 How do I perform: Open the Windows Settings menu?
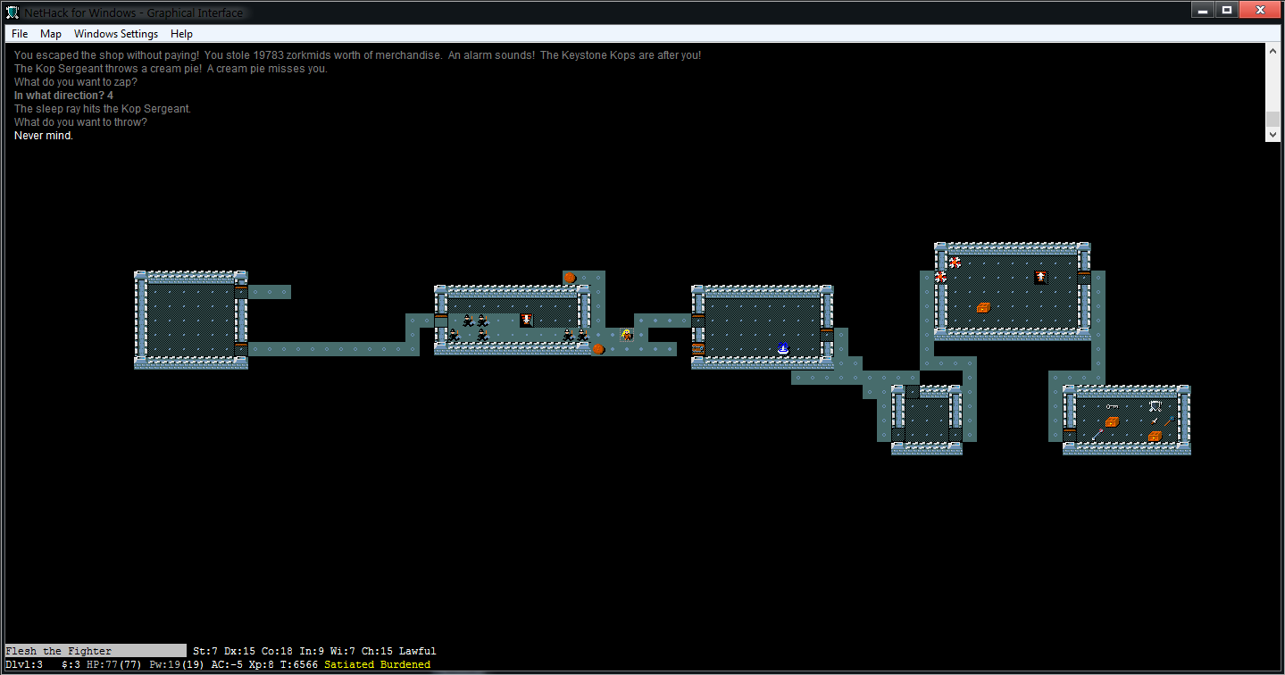point(116,34)
